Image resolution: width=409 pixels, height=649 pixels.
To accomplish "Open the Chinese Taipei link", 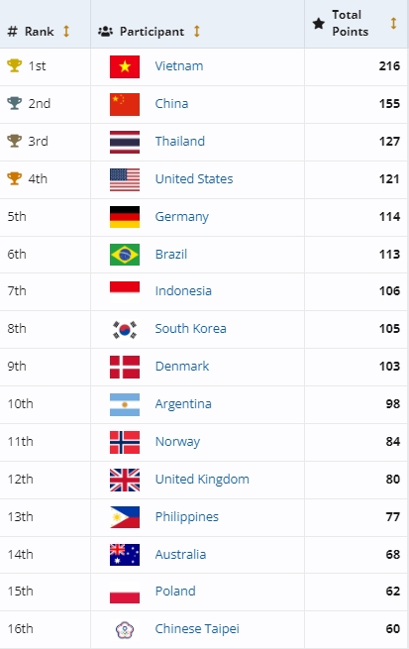I will [x=197, y=629].
